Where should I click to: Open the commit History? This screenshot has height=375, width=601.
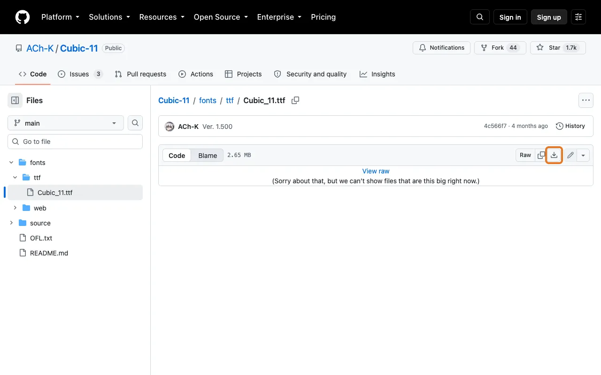point(570,126)
